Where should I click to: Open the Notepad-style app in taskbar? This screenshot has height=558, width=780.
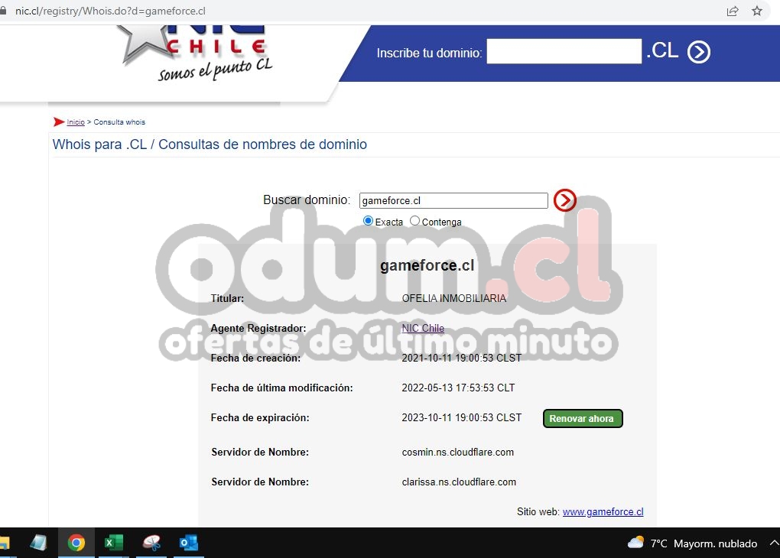tap(38, 543)
